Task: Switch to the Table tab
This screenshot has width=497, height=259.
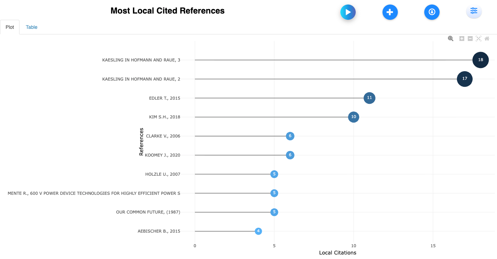Action: click(31, 27)
